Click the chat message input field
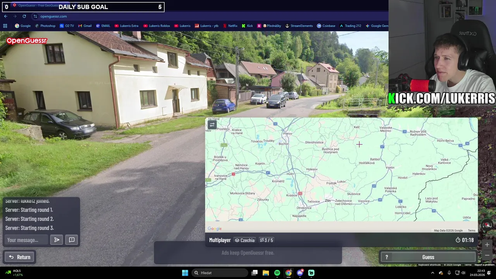 coord(26,240)
